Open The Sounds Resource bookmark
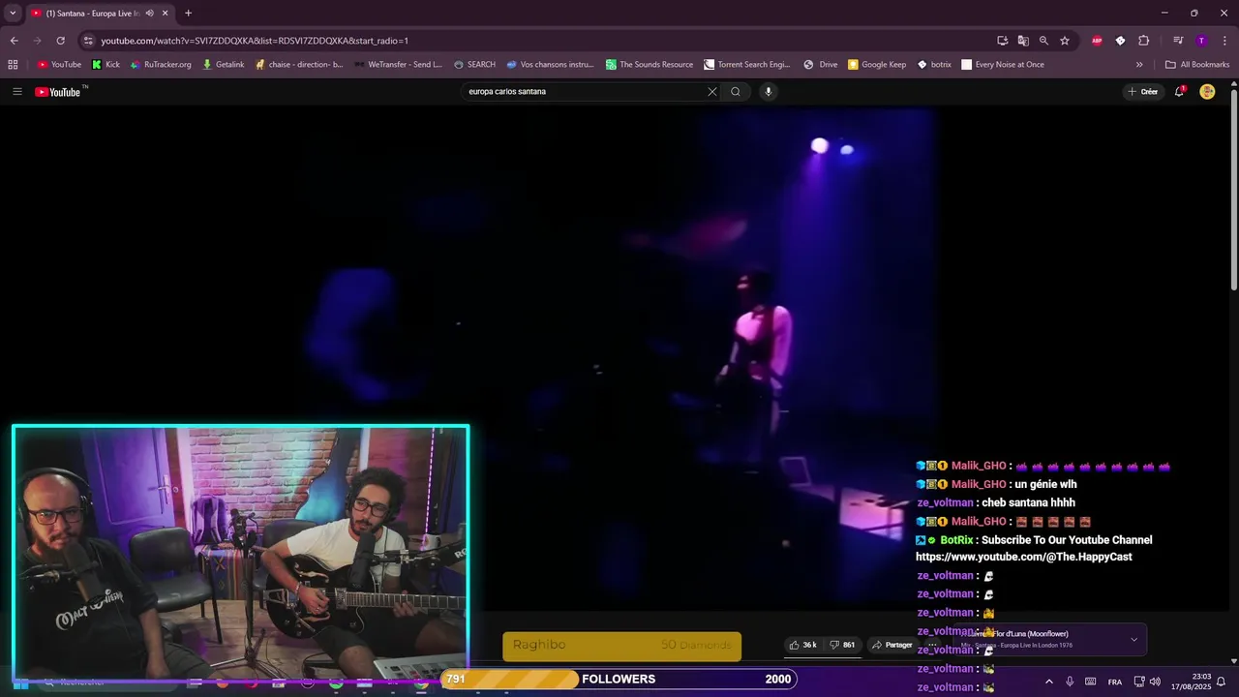 pos(650,65)
